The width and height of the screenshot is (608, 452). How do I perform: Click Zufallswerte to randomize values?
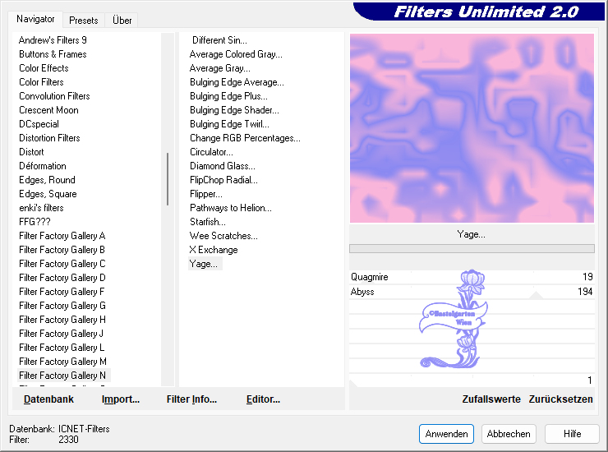[x=491, y=399]
